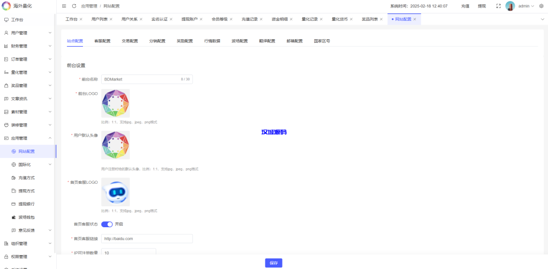Viewport: 548px width, 269px height.
Task: Switch to the 行情数据 settings tab
Action: coord(212,41)
